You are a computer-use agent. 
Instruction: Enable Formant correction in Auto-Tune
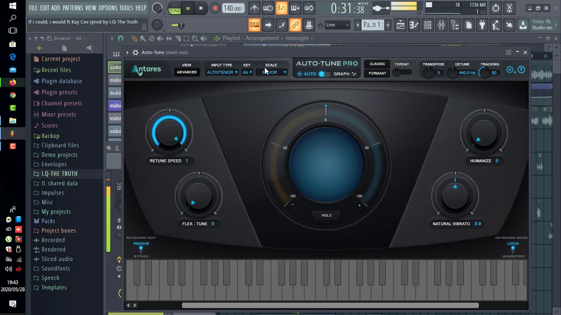[377, 73]
